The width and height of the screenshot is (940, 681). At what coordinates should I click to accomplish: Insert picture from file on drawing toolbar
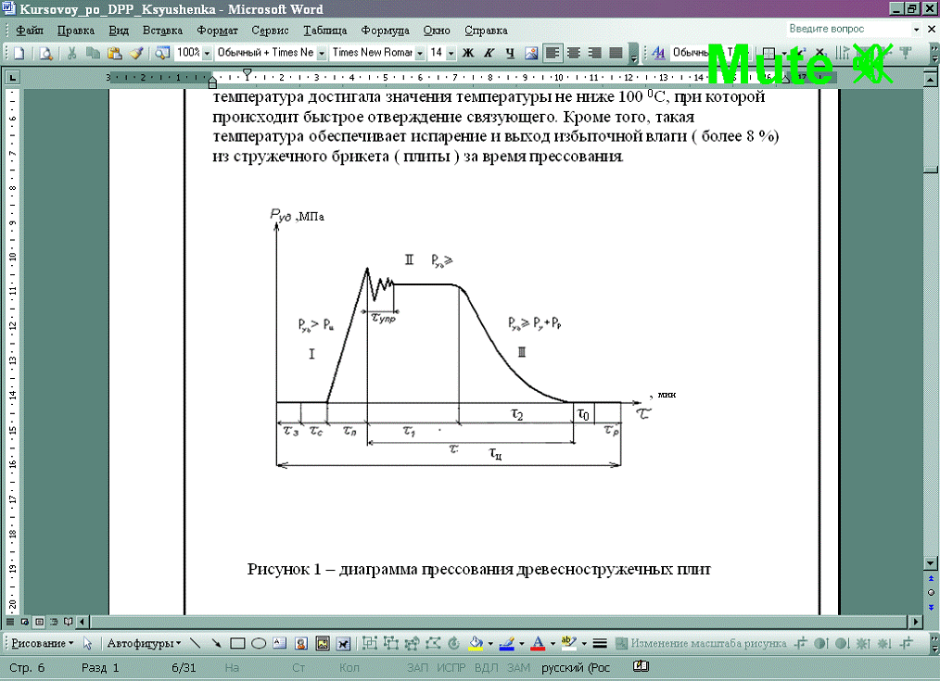coord(323,643)
